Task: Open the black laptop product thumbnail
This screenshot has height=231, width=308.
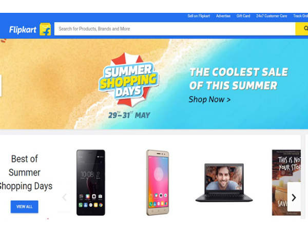Action: coord(224,183)
